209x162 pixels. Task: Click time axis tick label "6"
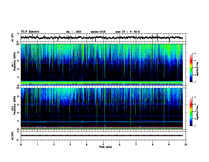(x=120, y=145)
